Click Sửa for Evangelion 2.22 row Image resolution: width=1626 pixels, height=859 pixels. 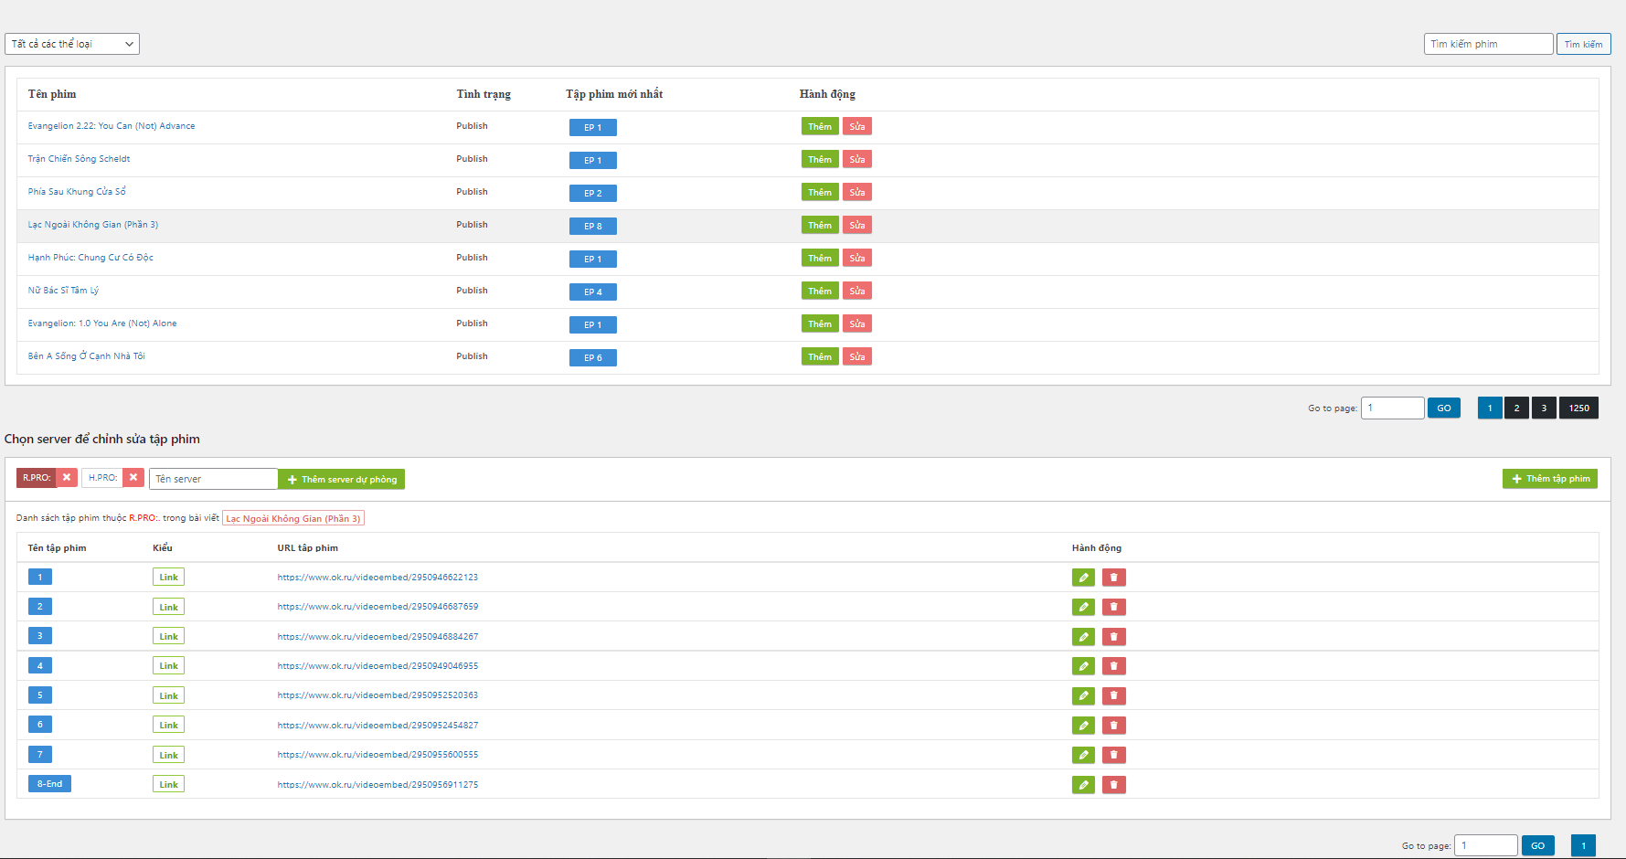pos(857,127)
